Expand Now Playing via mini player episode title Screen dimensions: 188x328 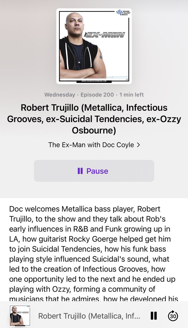pyautogui.click(x=89, y=316)
